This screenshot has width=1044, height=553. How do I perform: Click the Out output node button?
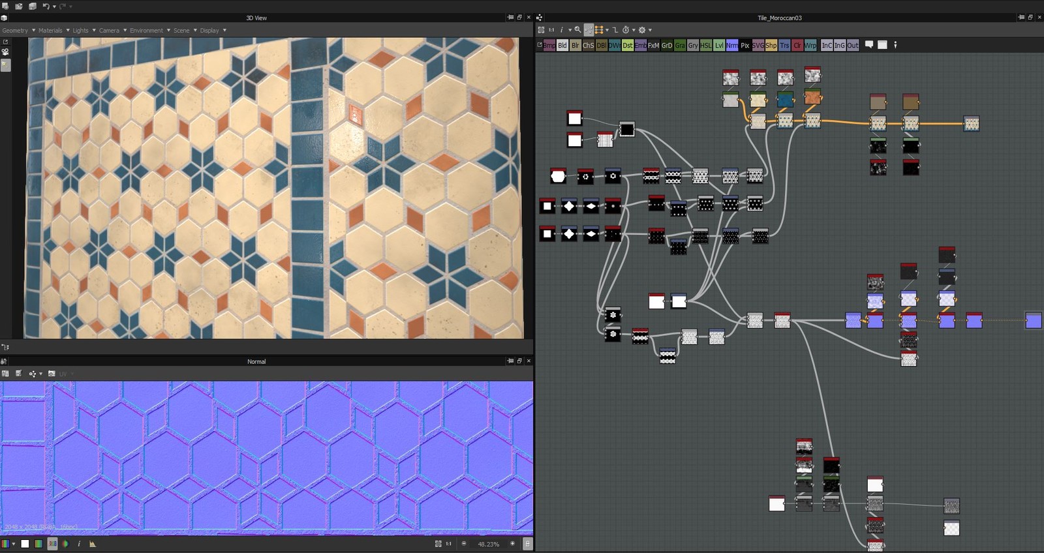tap(853, 45)
